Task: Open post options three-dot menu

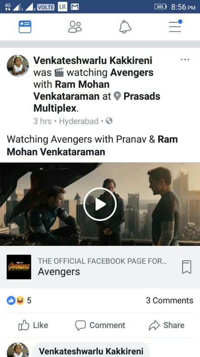Action: [x=185, y=59]
